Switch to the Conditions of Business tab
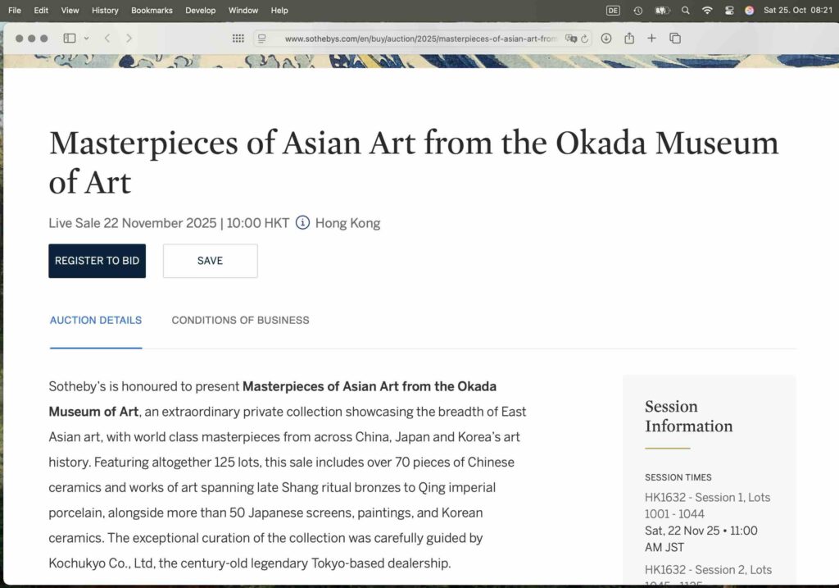This screenshot has width=839, height=588. pyautogui.click(x=240, y=321)
